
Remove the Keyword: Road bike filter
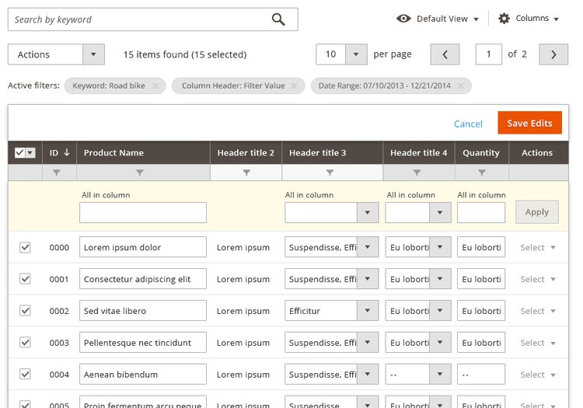point(155,86)
